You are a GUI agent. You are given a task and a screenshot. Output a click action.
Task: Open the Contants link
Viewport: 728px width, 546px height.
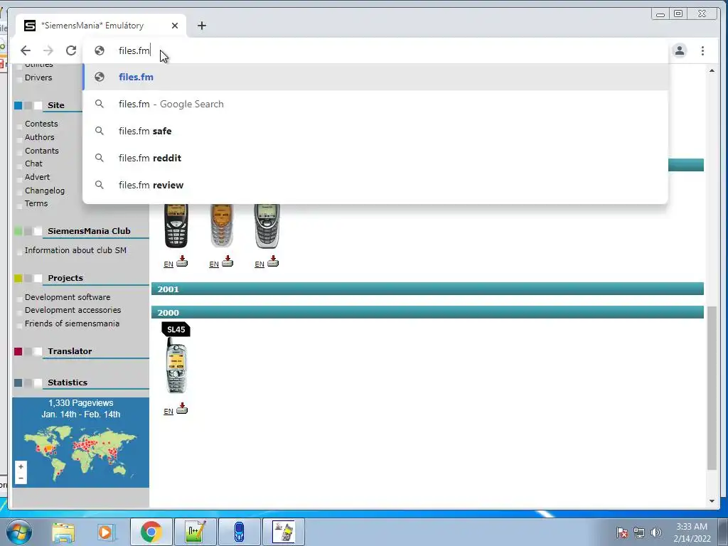(x=42, y=151)
